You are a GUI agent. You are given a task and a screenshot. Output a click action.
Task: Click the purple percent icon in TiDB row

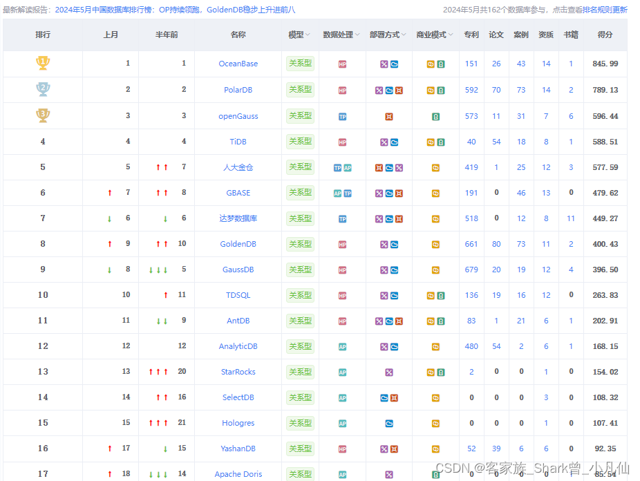tap(384, 142)
